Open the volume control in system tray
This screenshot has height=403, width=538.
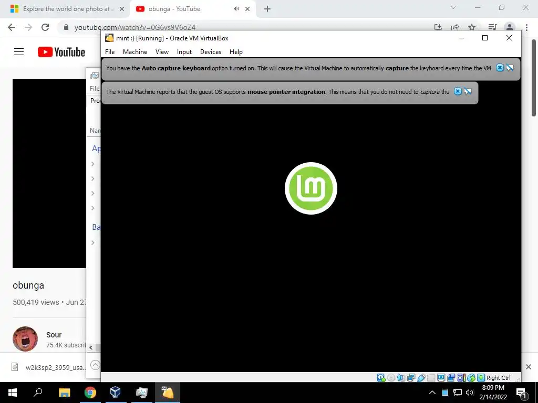pos(470,393)
